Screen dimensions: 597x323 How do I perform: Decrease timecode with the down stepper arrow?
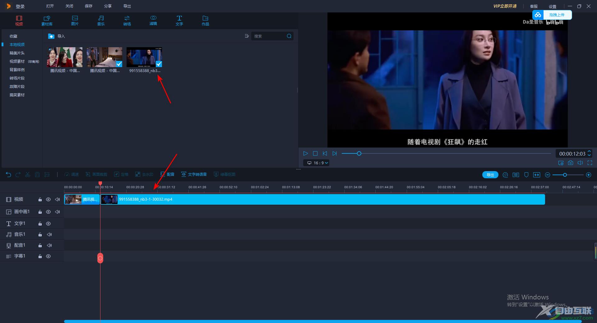pyautogui.click(x=589, y=155)
